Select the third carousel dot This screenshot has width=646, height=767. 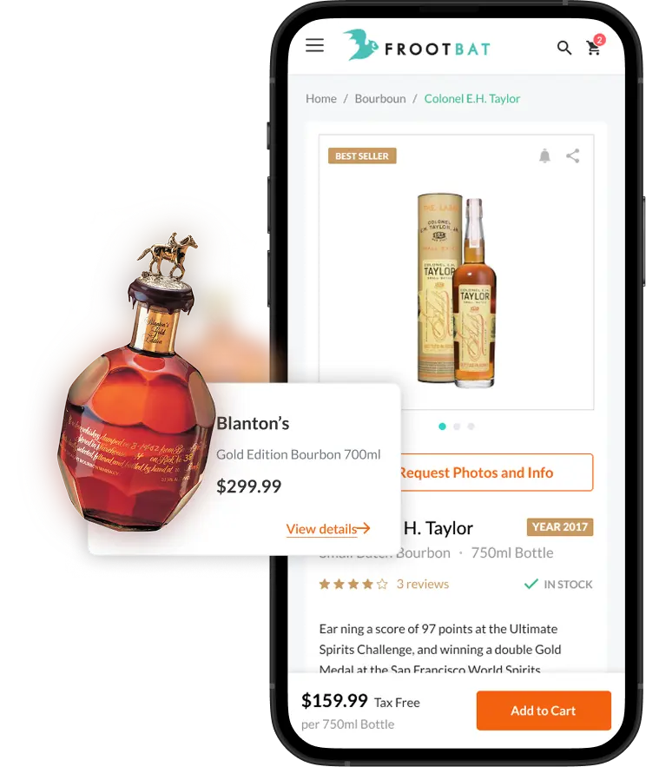[x=471, y=426]
